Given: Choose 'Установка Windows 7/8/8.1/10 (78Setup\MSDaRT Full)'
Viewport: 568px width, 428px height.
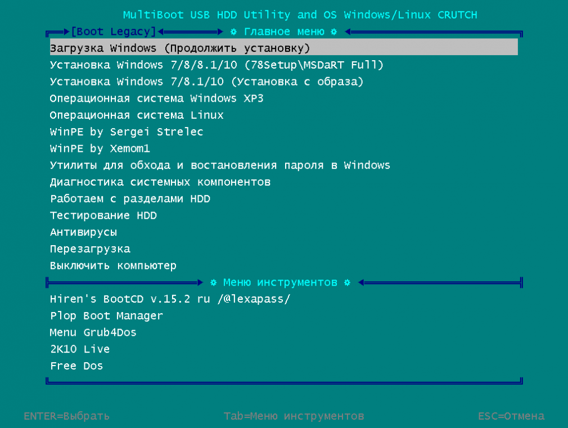Looking at the screenshot, I should click(217, 65).
